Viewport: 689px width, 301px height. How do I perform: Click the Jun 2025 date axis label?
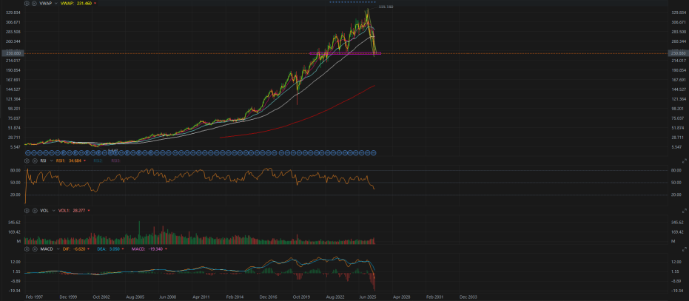click(x=367, y=297)
